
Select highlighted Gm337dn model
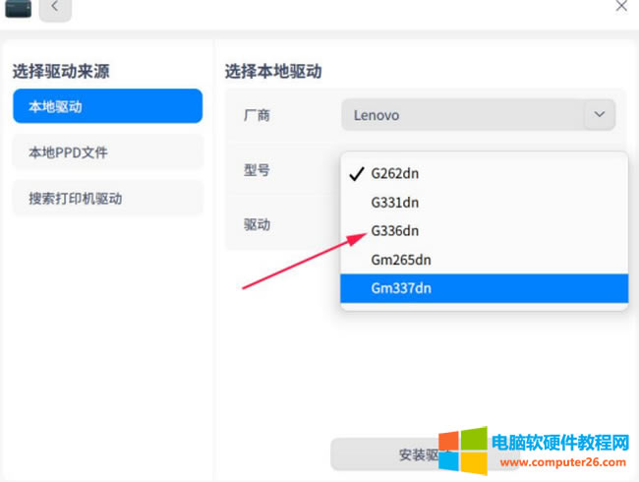(400, 288)
